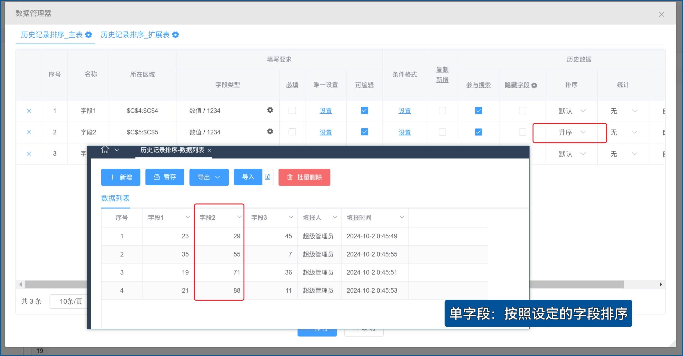Screen dimensions: 683x356
Task: Expand 字段2 column filter in data list
Action: coord(239,217)
